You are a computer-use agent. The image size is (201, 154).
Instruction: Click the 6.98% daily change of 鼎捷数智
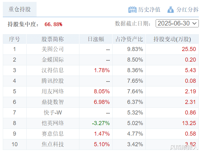tap(102, 102)
